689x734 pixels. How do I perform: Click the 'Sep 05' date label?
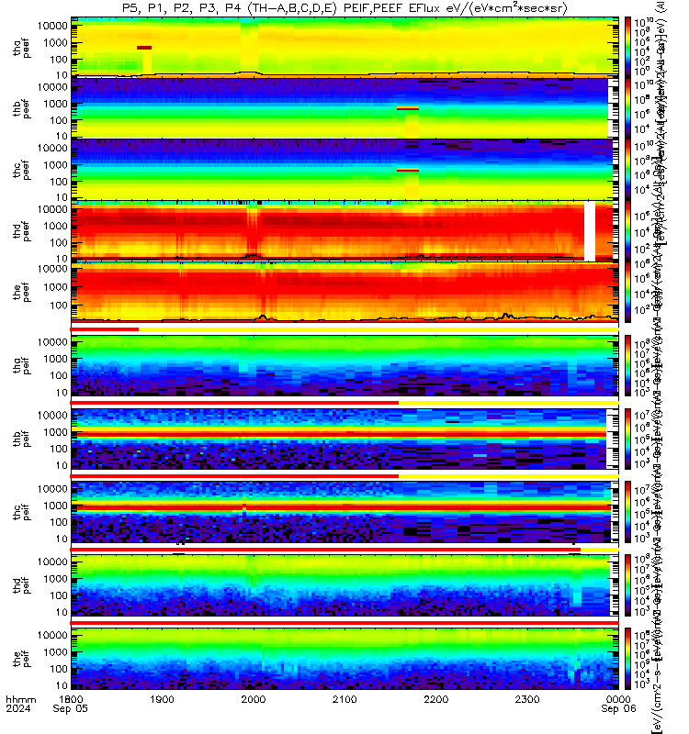tap(71, 708)
